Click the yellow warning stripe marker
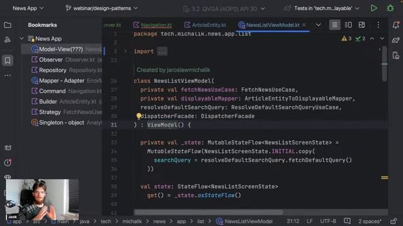The width and height of the screenshot is (403, 226). point(385,178)
